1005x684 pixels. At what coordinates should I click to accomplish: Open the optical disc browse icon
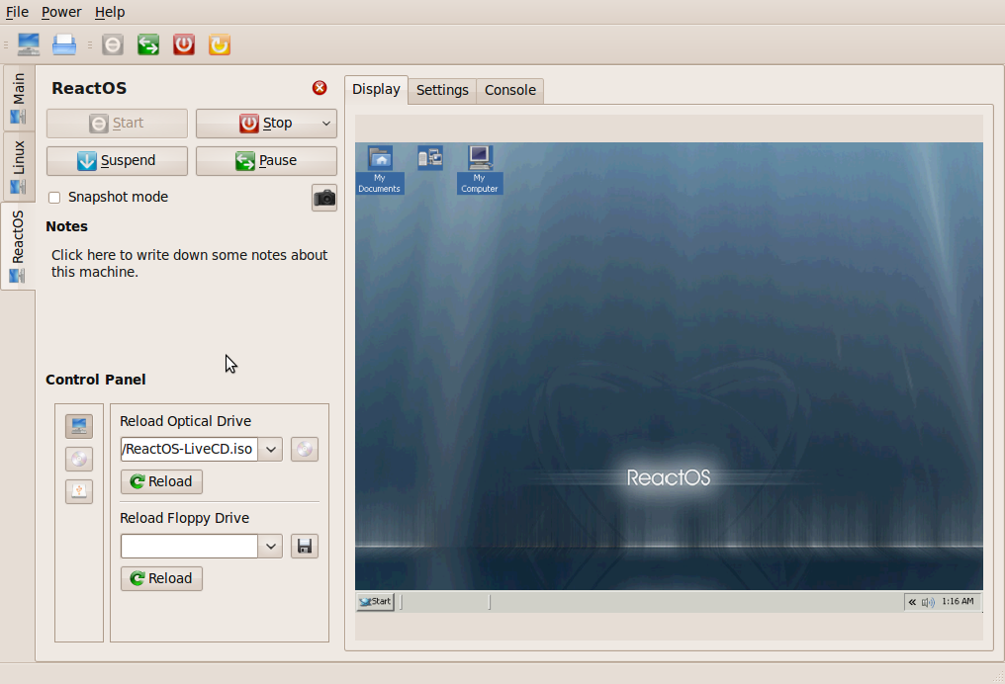tap(304, 449)
